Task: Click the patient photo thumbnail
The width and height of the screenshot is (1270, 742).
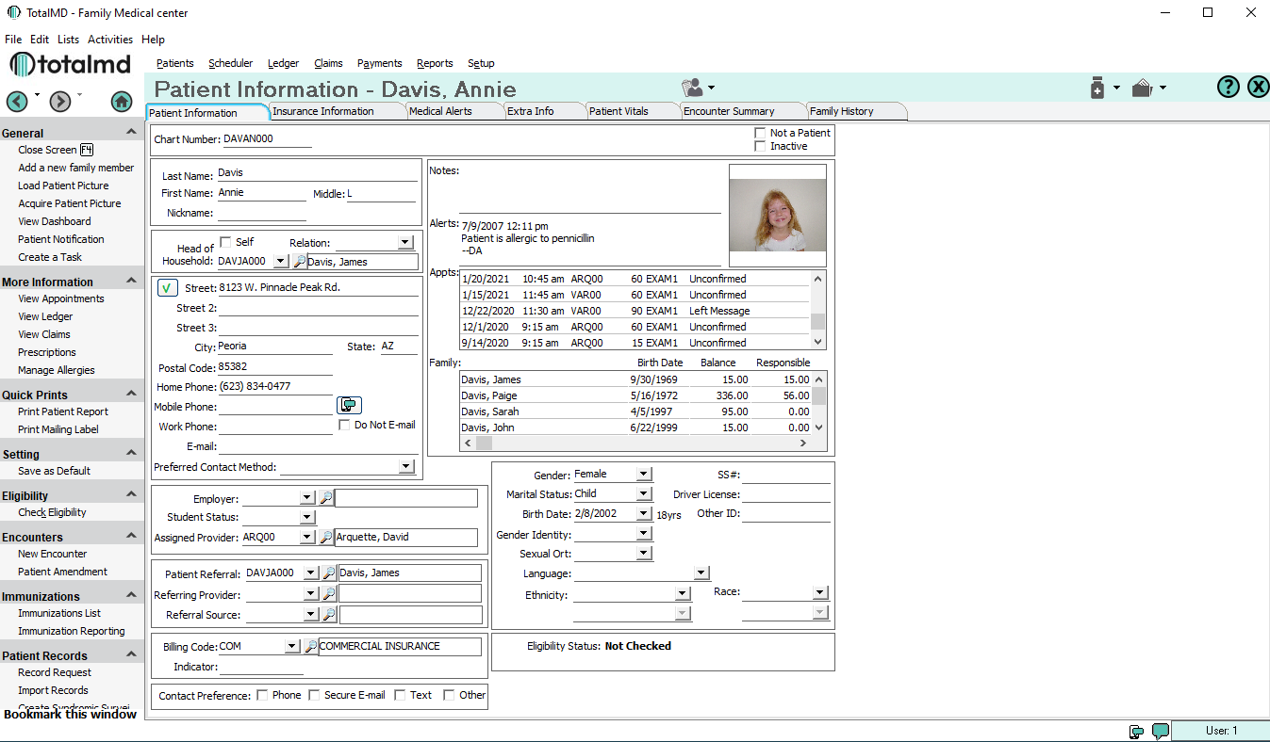Action: point(777,216)
